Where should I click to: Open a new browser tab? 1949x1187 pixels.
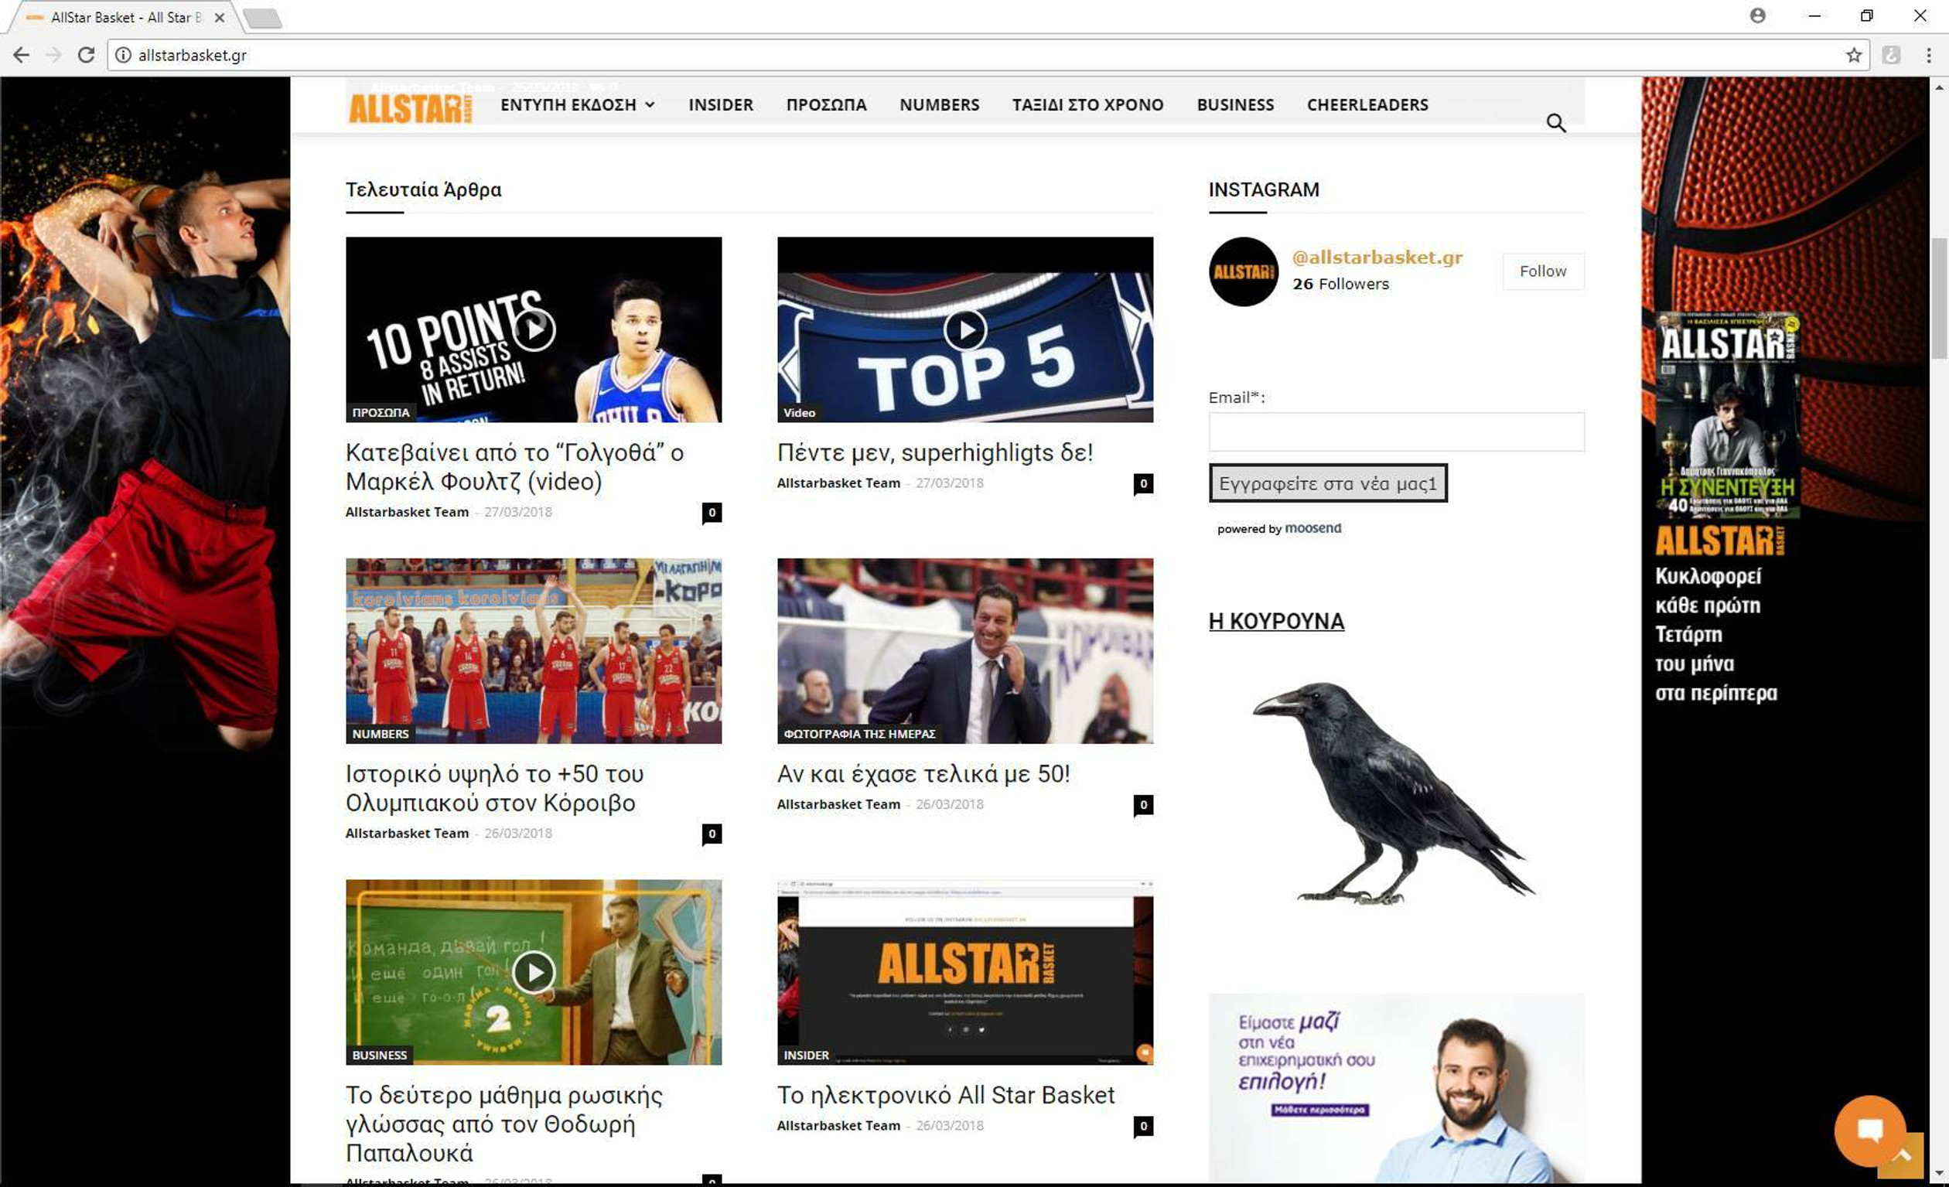[263, 19]
